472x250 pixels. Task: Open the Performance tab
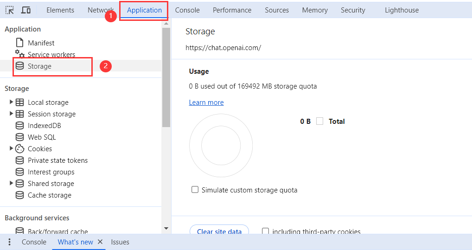coord(232,10)
